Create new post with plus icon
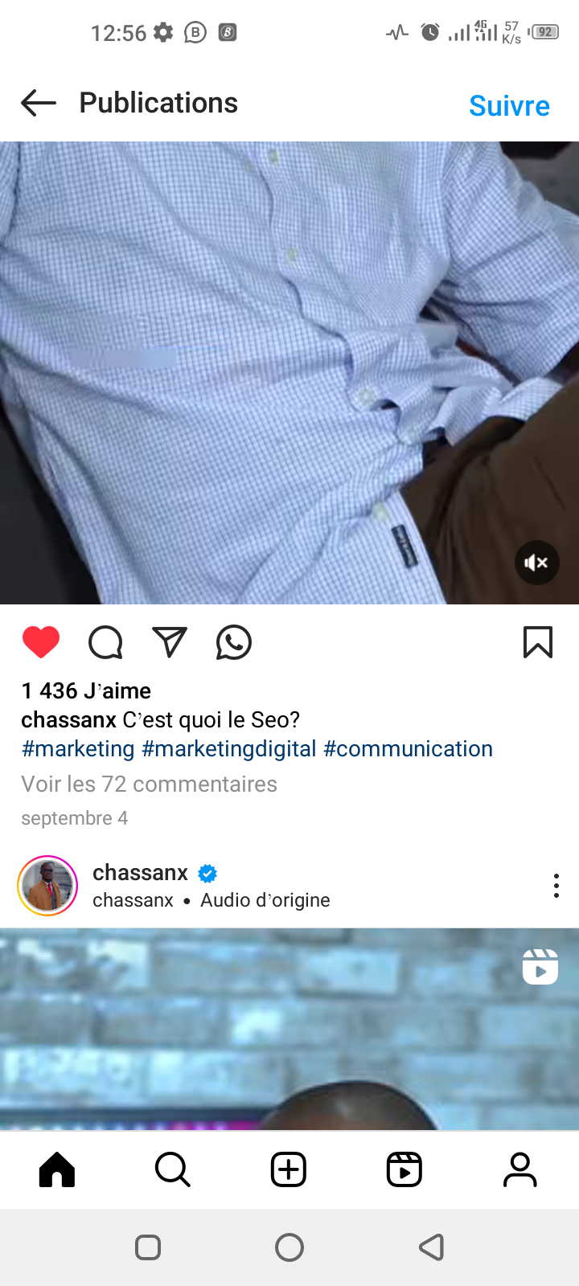 289,1169
